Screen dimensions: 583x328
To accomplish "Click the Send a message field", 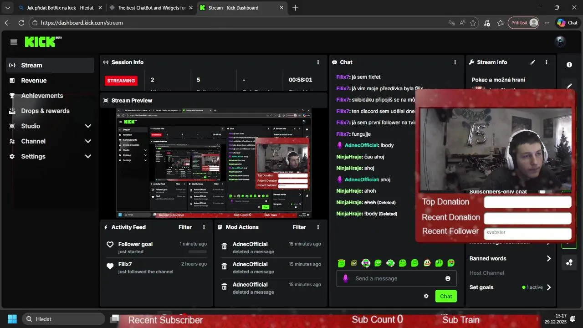I will (396, 278).
